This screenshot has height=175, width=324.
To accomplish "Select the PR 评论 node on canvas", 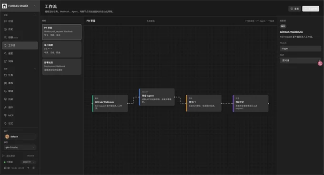I will tap(251, 104).
